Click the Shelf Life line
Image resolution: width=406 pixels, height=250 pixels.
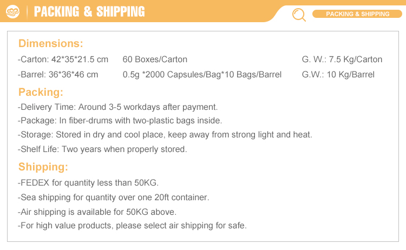coord(102,149)
